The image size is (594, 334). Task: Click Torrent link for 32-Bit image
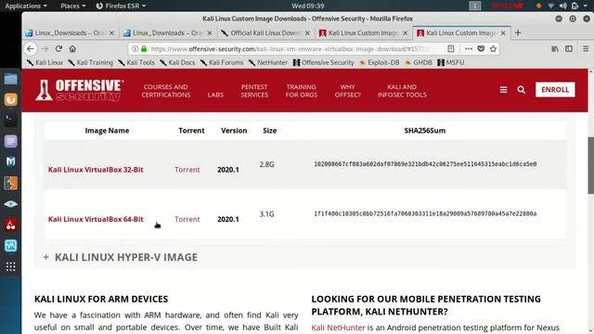point(187,170)
